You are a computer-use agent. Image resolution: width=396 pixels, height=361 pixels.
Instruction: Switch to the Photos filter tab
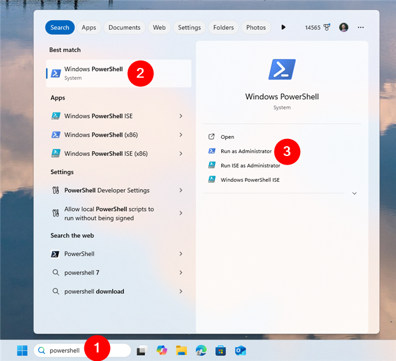pyautogui.click(x=256, y=28)
